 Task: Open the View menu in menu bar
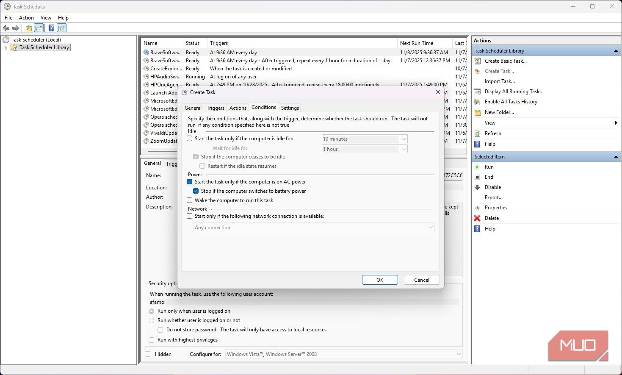[x=46, y=18]
